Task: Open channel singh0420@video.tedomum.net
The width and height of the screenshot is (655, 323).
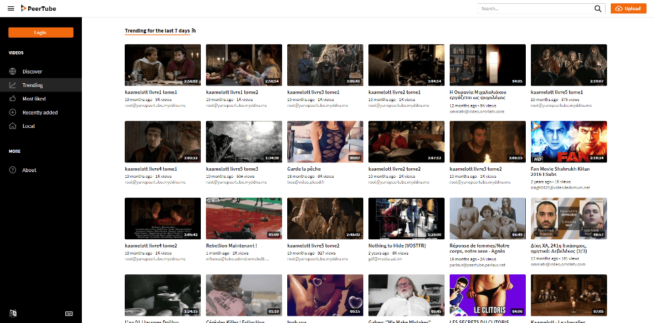Action: (560, 188)
